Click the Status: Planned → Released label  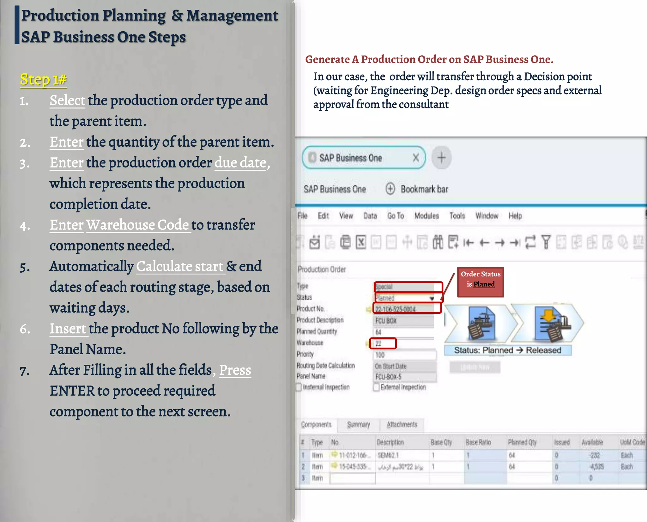tap(508, 350)
